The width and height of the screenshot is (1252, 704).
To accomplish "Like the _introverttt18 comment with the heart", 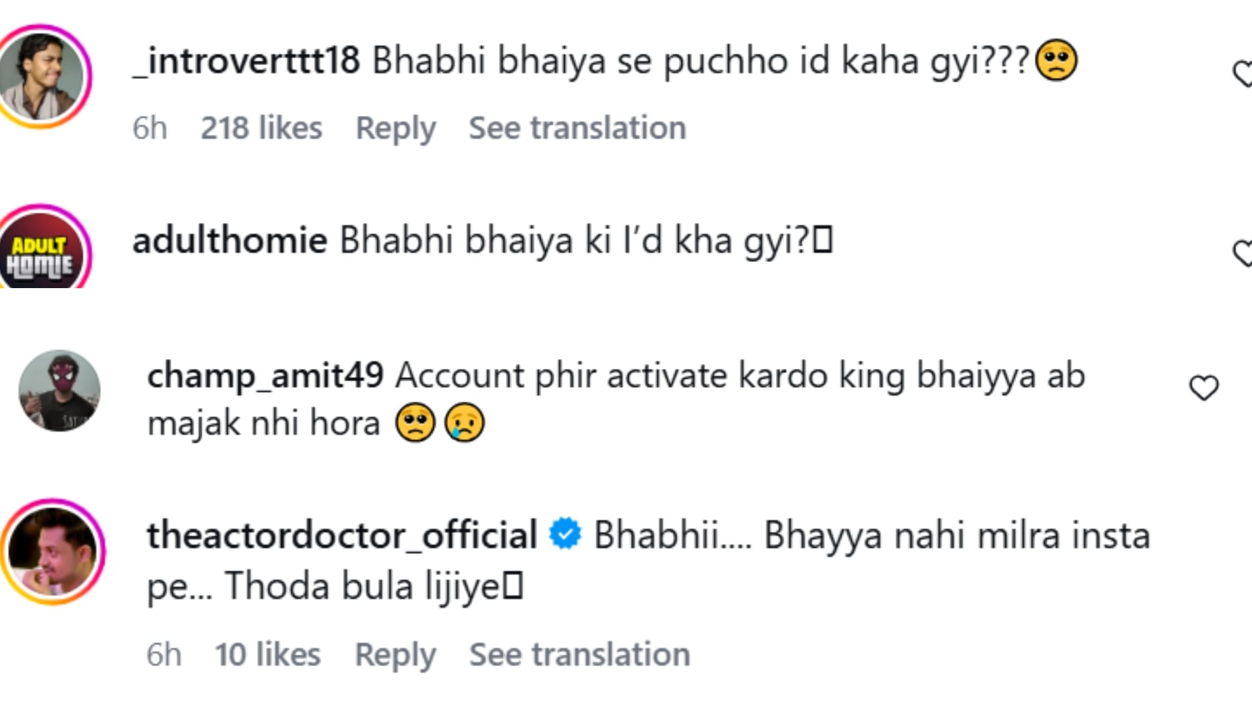I will click(x=1243, y=73).
